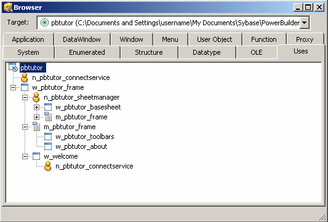Image resolution: width=328 pixels, height=222 pixels.
Task: Click window icon next to w_pbtutor_toolbars
Action: [x=48, y=137]
